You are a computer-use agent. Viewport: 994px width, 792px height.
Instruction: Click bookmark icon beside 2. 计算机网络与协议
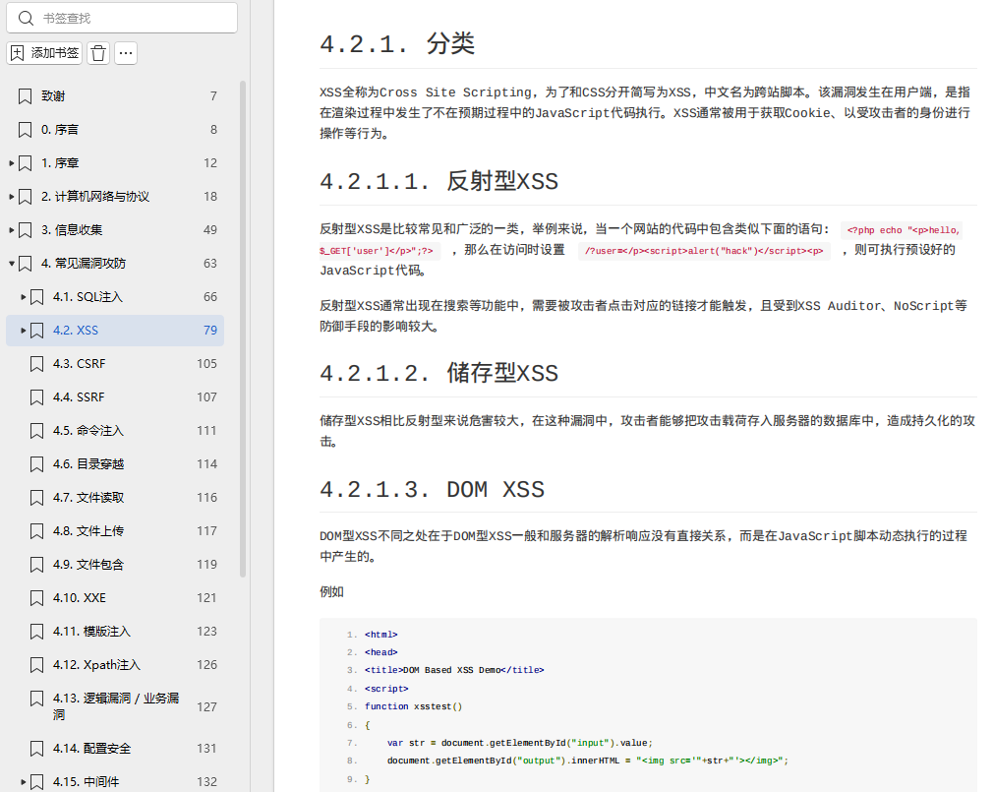(x=25, y=197)
